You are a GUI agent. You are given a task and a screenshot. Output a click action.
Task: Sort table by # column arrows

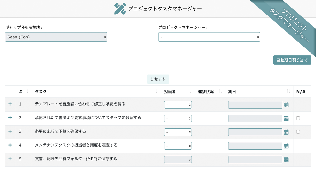click(x=27, y=91)
